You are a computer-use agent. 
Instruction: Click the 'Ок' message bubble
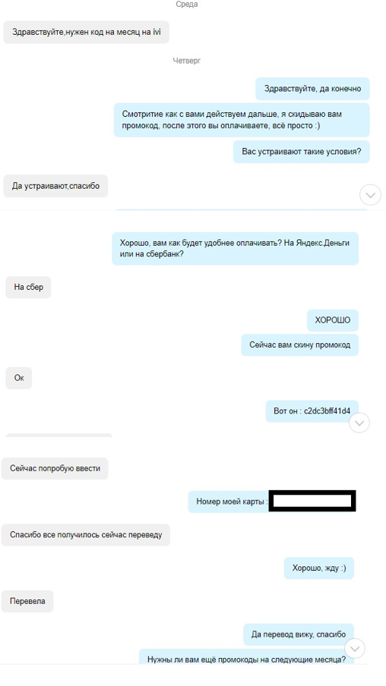pos(19,378)
